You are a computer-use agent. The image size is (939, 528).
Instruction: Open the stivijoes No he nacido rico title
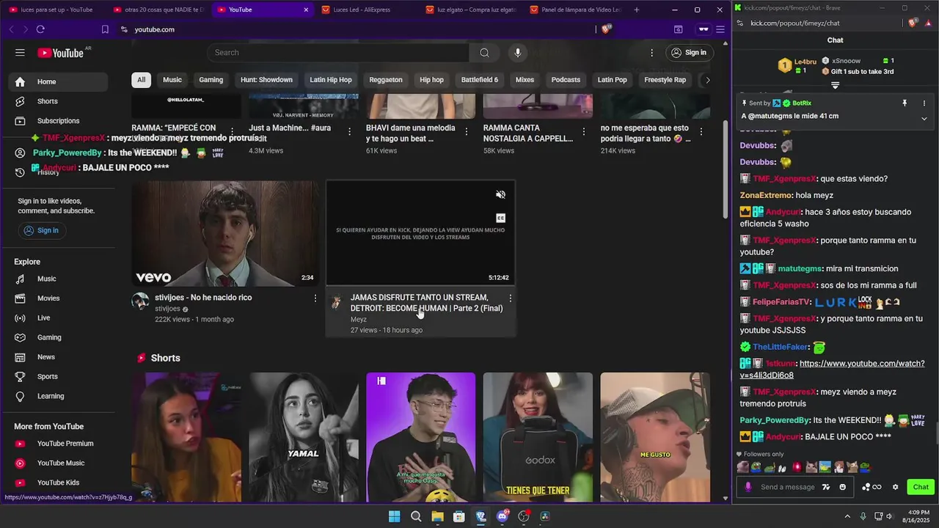click(x=203, y=298)
